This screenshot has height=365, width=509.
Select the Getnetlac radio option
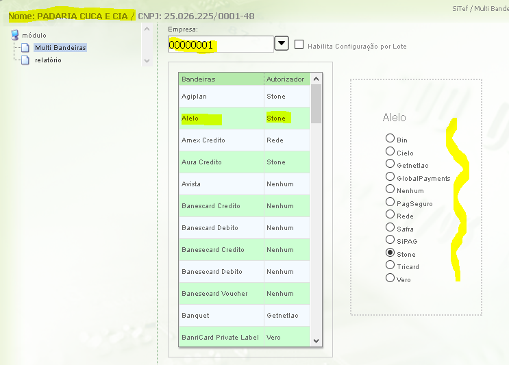click(390, 164)
